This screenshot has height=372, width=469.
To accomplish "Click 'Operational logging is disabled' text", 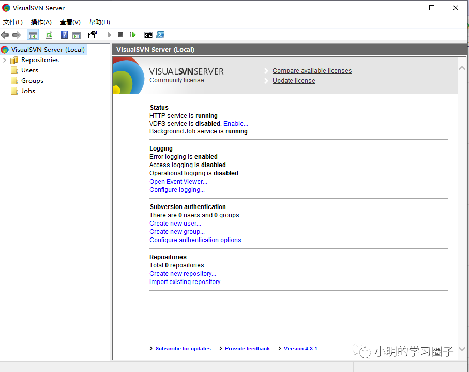I will pyautogui.click(x=194, y=173).
